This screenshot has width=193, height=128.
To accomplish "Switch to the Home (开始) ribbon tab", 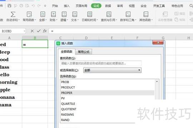I will coord(55,6).
